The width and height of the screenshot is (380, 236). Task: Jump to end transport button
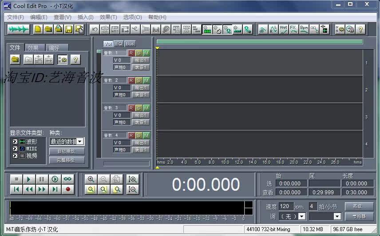[55, 189]
